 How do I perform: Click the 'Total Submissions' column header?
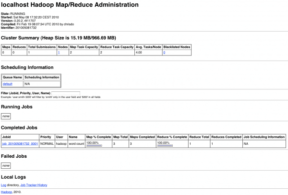42,47
